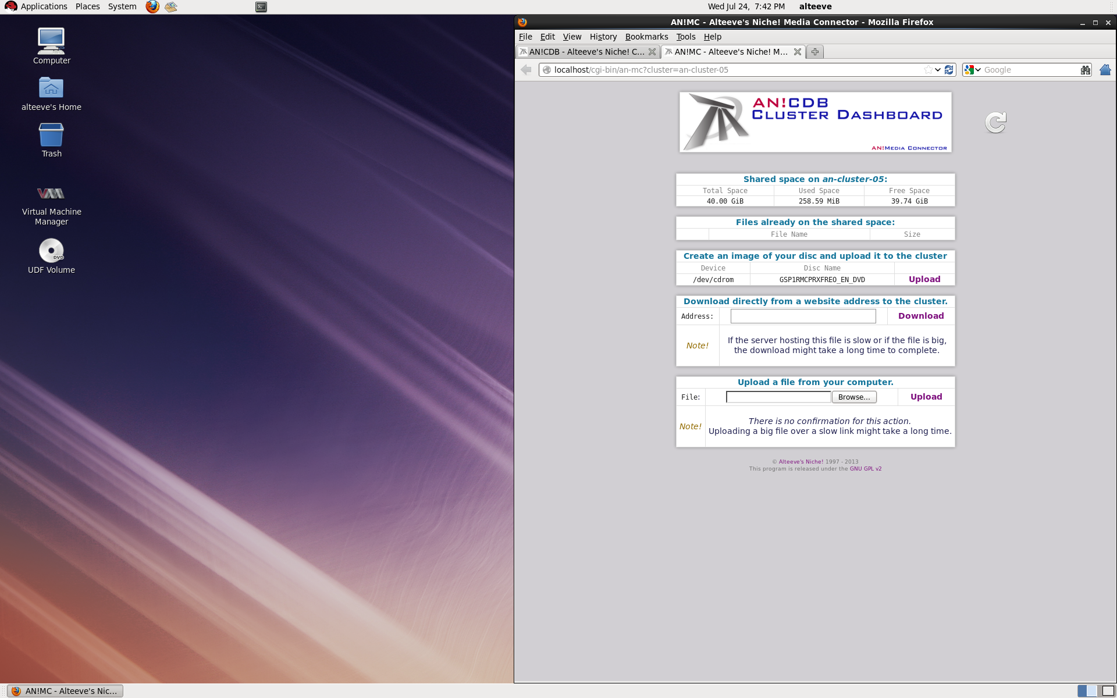Click the back arrow in Firefox
Viewport: 1117px width, 698px height.
[x=526, y=70]
